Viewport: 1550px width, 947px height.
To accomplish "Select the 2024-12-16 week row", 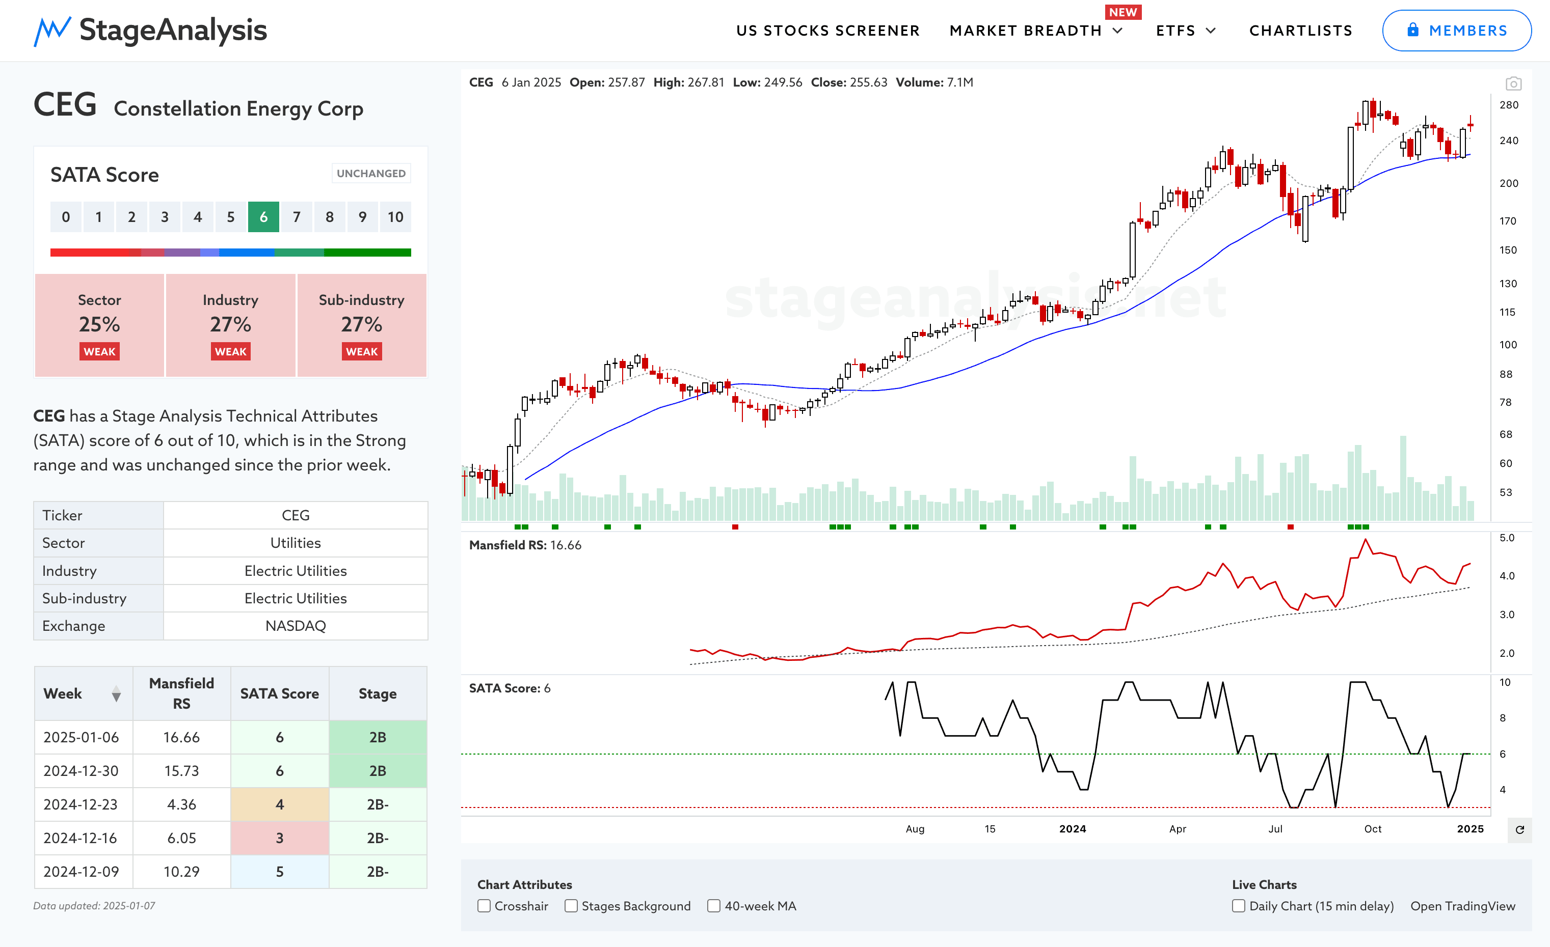I will (231, 838).
